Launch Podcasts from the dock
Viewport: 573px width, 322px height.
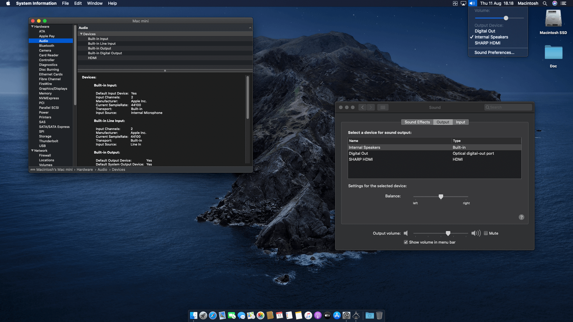pos(318,315)
